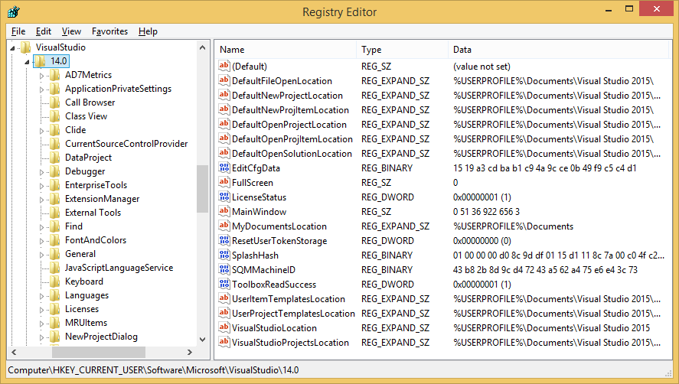Expand the Debugger key

coord(41,172)
